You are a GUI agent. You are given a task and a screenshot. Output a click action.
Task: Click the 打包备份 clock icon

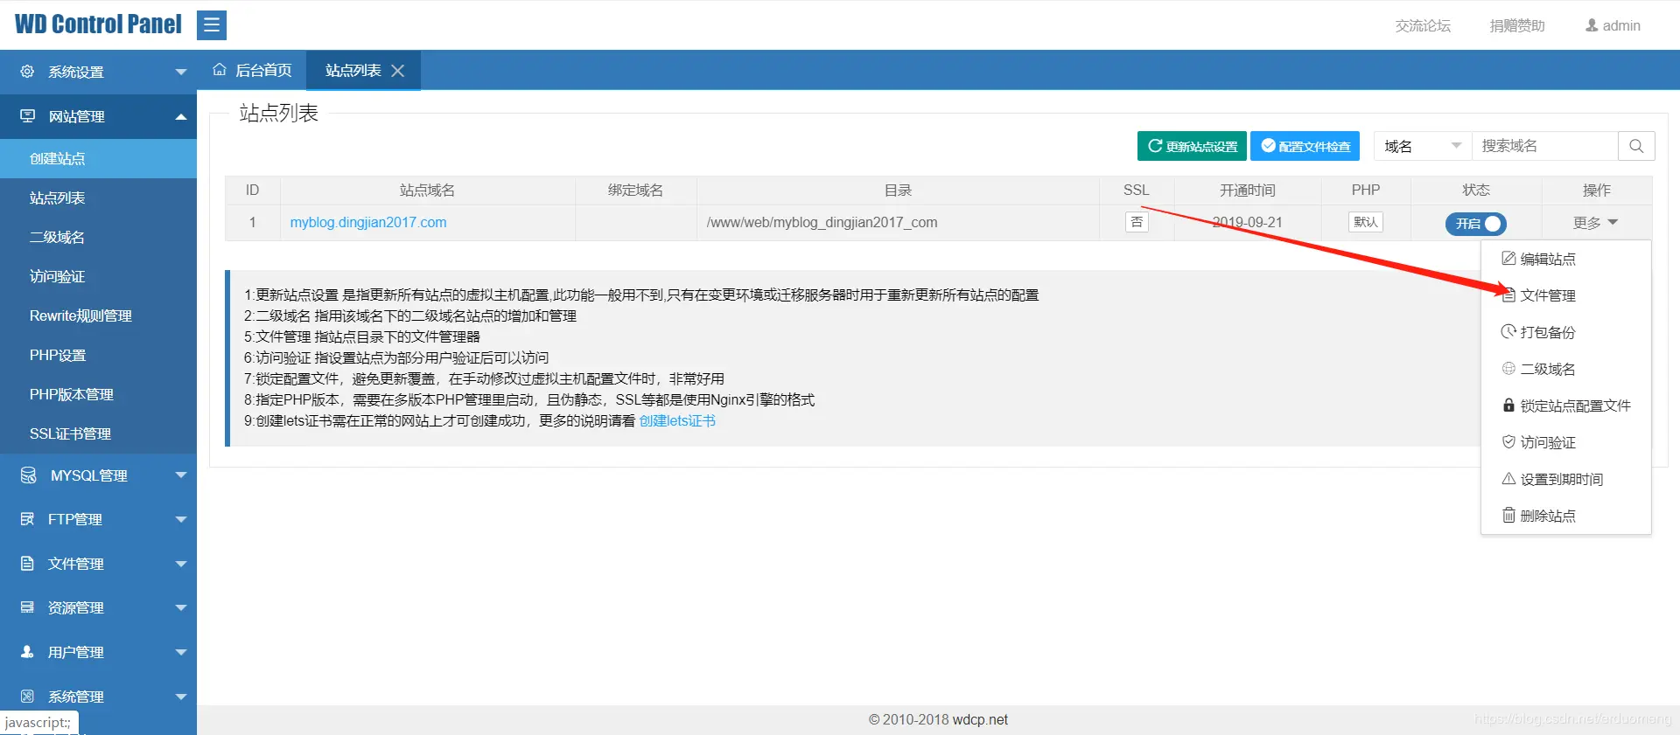point(1508,332)
